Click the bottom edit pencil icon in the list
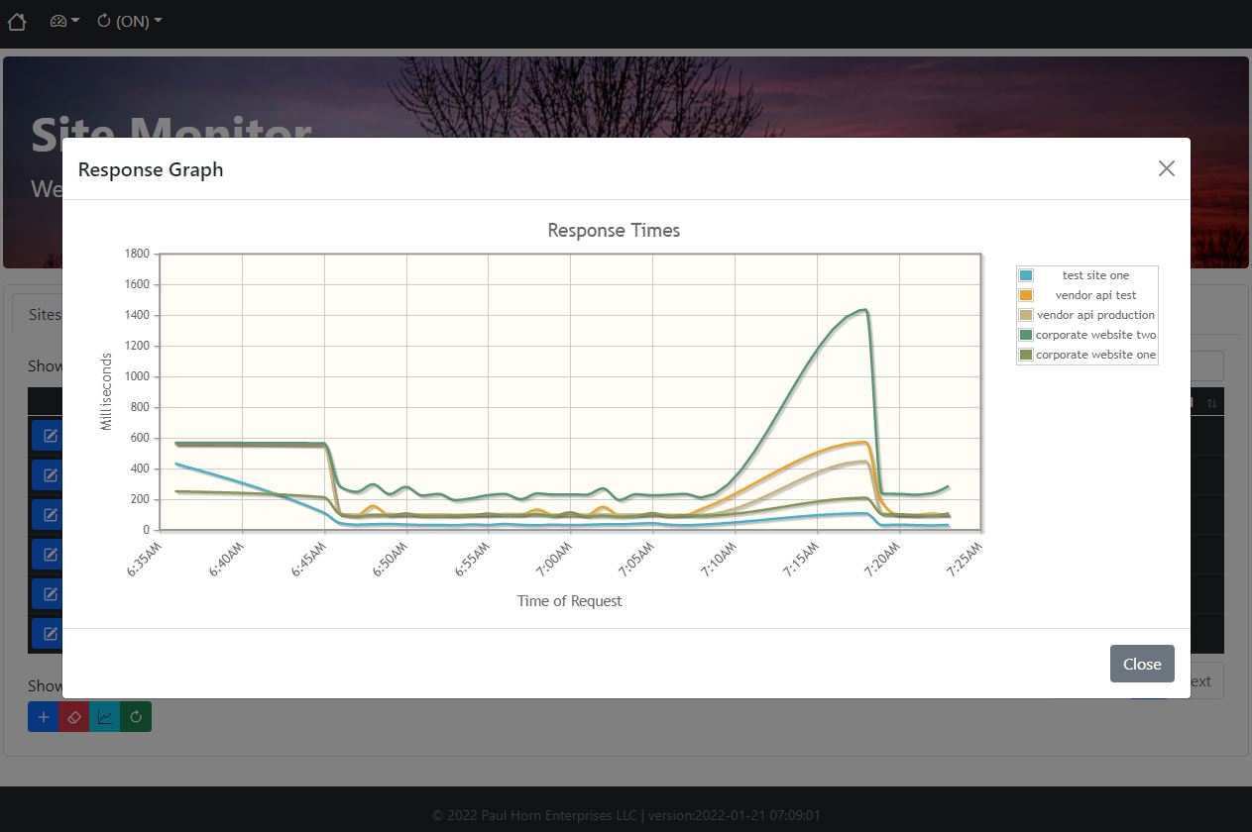The width and height of the screenshot is (1252, 832). point(47,633)
